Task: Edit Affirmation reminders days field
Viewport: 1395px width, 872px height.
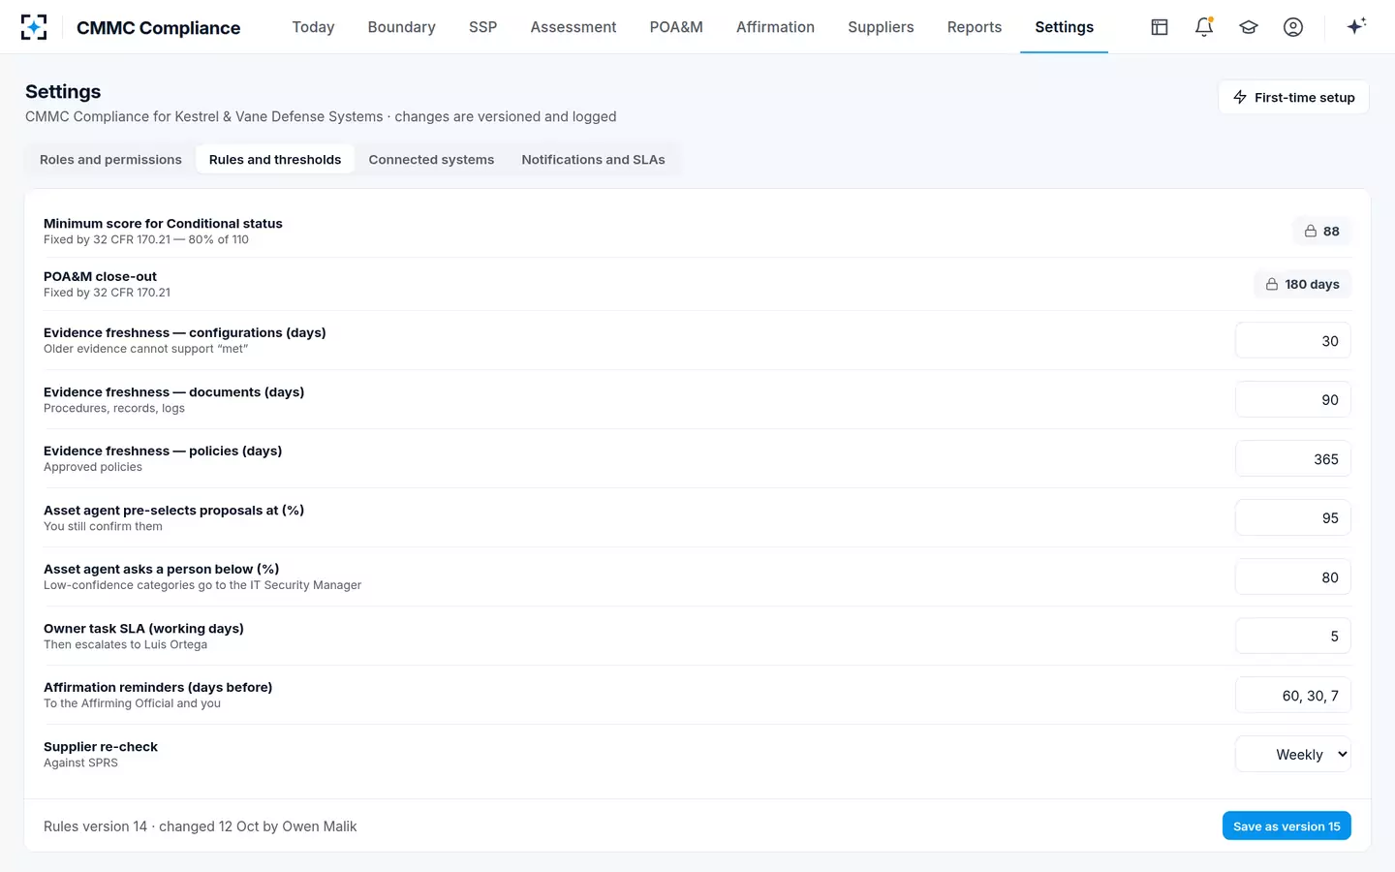Action: [x=1293, y=696]
